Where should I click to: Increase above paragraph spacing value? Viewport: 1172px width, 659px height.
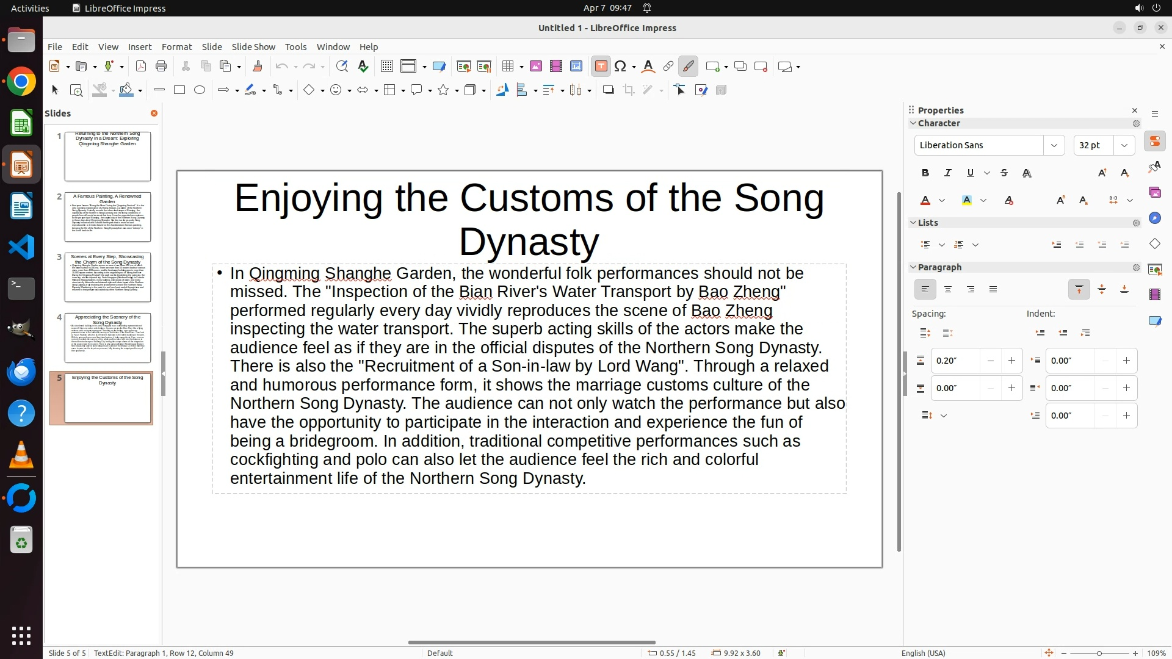[1011, 361]
